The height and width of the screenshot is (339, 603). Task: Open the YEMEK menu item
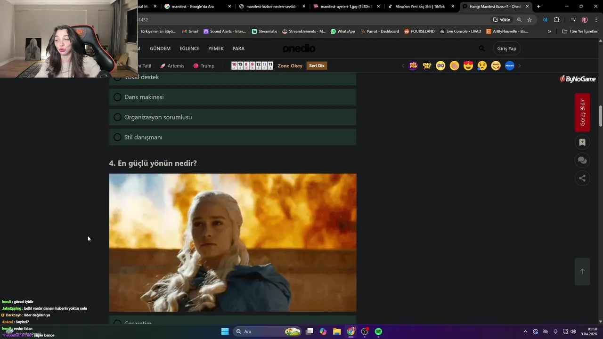tap(216, 48)
